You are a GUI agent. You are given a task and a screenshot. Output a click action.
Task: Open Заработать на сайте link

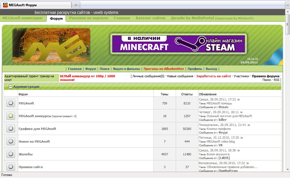(x=213, y=76)
